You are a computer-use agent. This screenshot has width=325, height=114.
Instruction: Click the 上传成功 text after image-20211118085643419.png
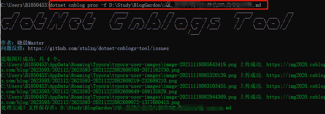click(250, 65)
